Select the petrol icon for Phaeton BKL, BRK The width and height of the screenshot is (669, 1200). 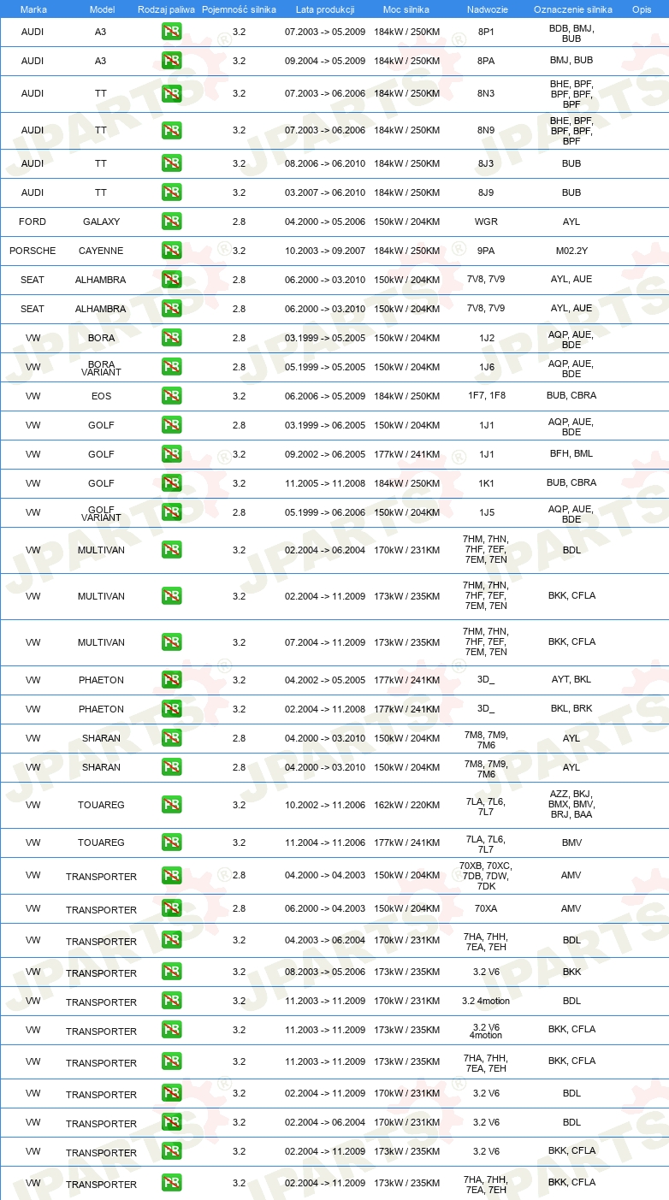tap(171, 710)
